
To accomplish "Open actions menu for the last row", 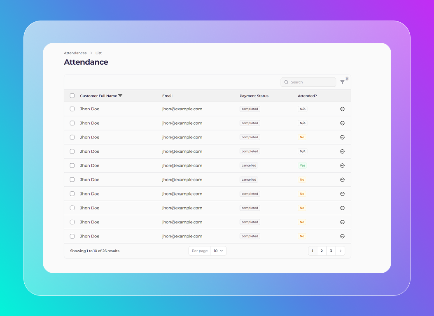I will pyautogui.click(x=342, y=236).
